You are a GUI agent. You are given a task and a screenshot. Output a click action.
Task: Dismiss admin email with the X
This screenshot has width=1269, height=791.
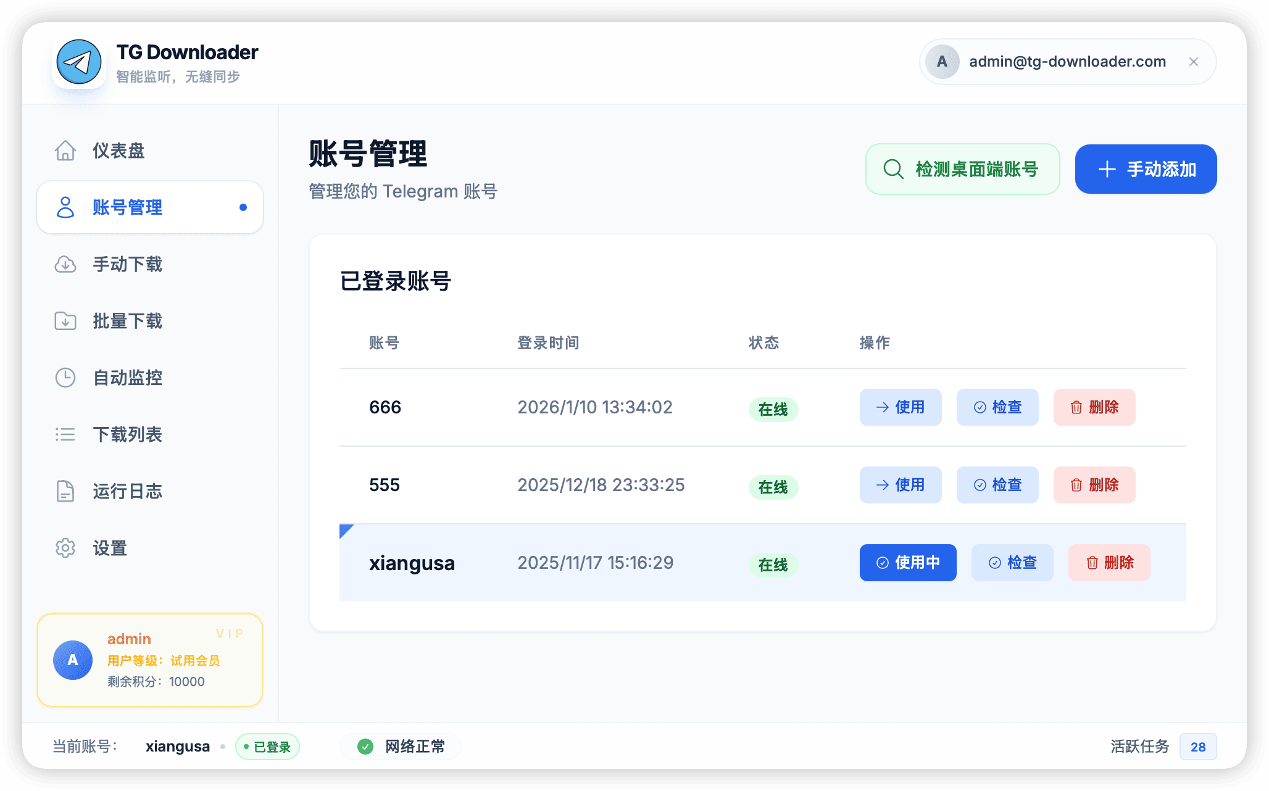[1193, 62]
